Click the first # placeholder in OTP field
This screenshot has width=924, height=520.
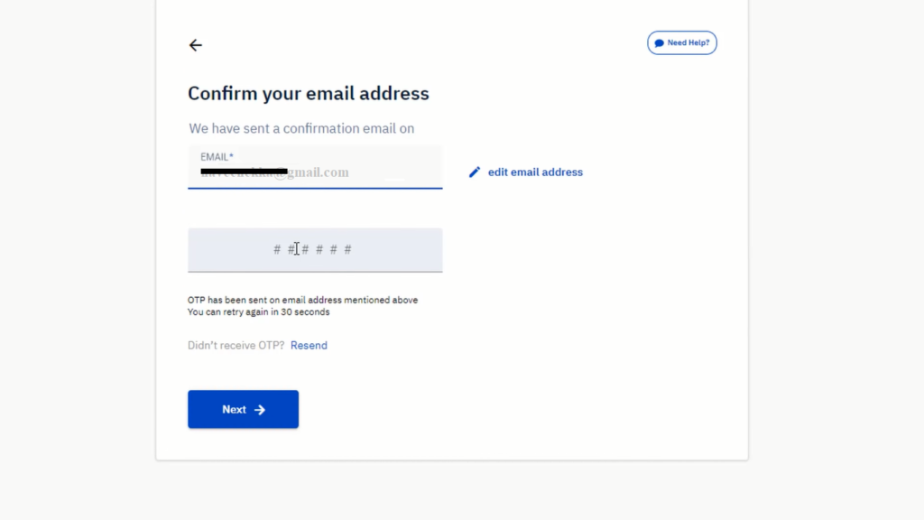pyautogui.click(x=277, y=249)
